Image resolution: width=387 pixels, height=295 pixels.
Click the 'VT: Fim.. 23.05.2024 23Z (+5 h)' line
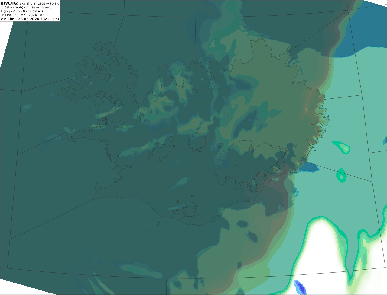coord(30,19)
